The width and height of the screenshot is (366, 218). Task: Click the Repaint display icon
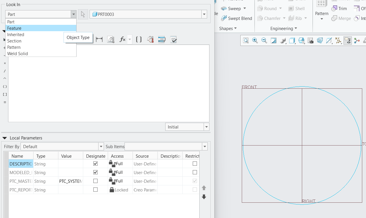point(273,40)
